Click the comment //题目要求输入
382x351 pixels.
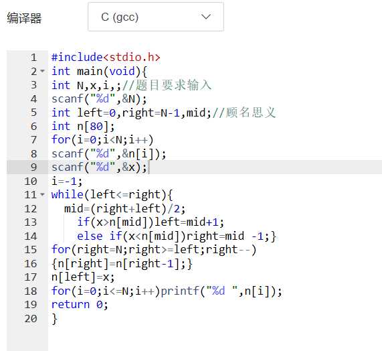167,85
